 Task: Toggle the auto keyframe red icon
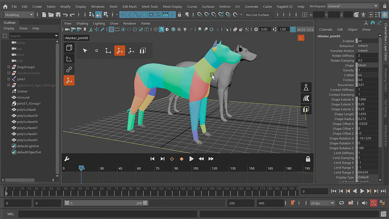(x=373, y=203)
